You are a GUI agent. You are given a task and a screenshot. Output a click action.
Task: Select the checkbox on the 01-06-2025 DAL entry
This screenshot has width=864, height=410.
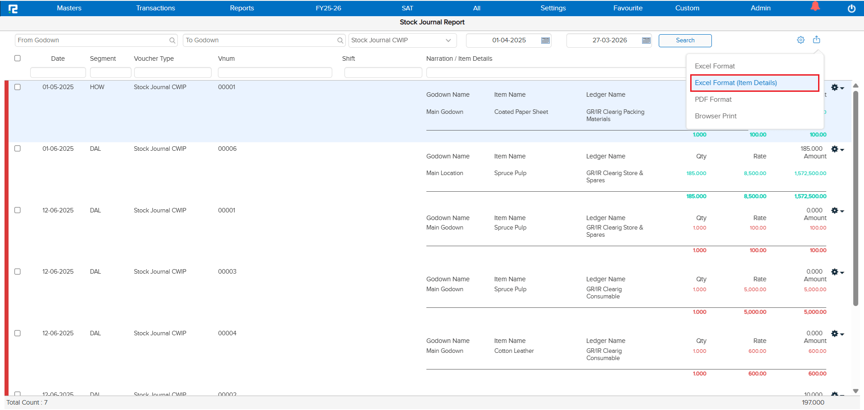pyautogui.click(x=18, y=149)
